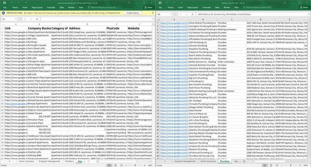Screen dimensions: 311x167
Task: Click Insert Function fx icon in Lawrence Kansas window
Action: [37, 19]
